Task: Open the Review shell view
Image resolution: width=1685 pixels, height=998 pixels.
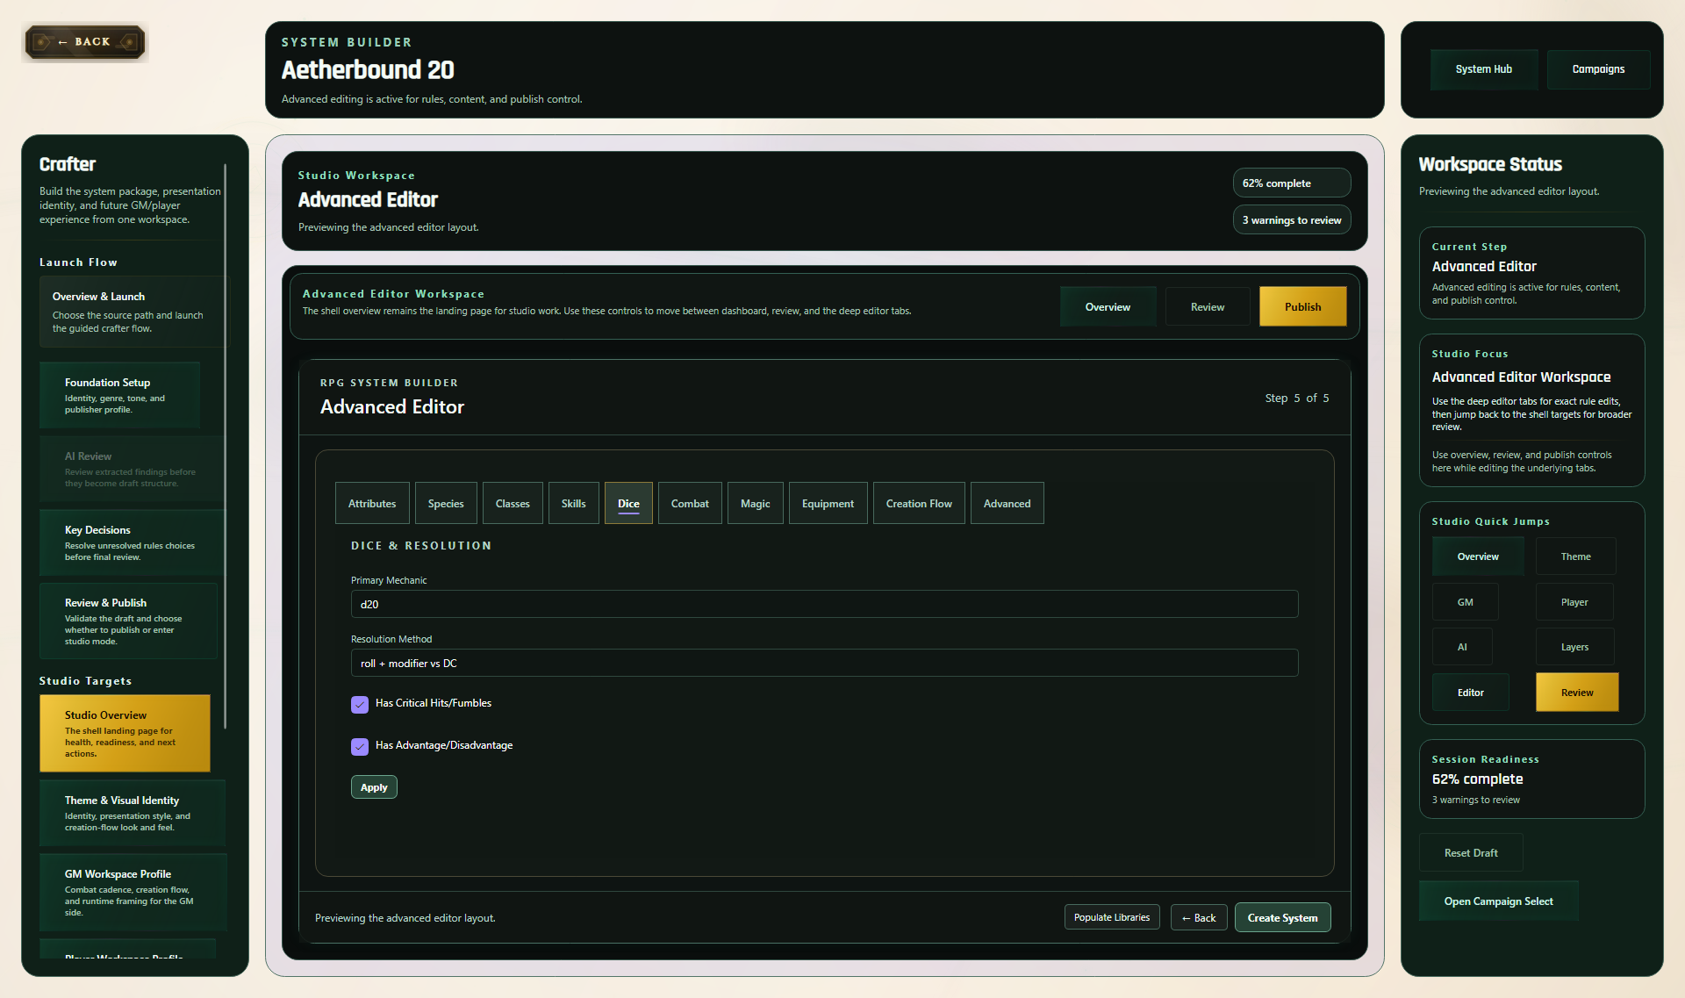Action: click(1207, 305)
